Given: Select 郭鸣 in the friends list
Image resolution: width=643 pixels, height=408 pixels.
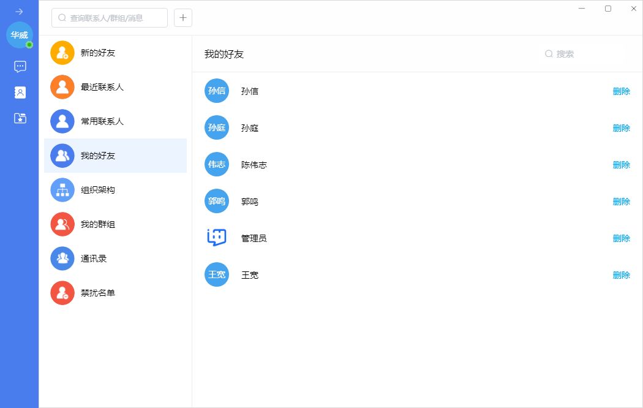Looking at the screenshot, I should tap(250, 202).
